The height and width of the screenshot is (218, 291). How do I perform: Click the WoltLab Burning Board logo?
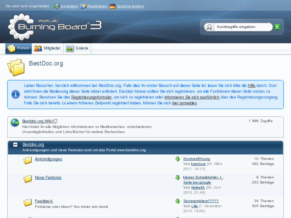point(55,26)
